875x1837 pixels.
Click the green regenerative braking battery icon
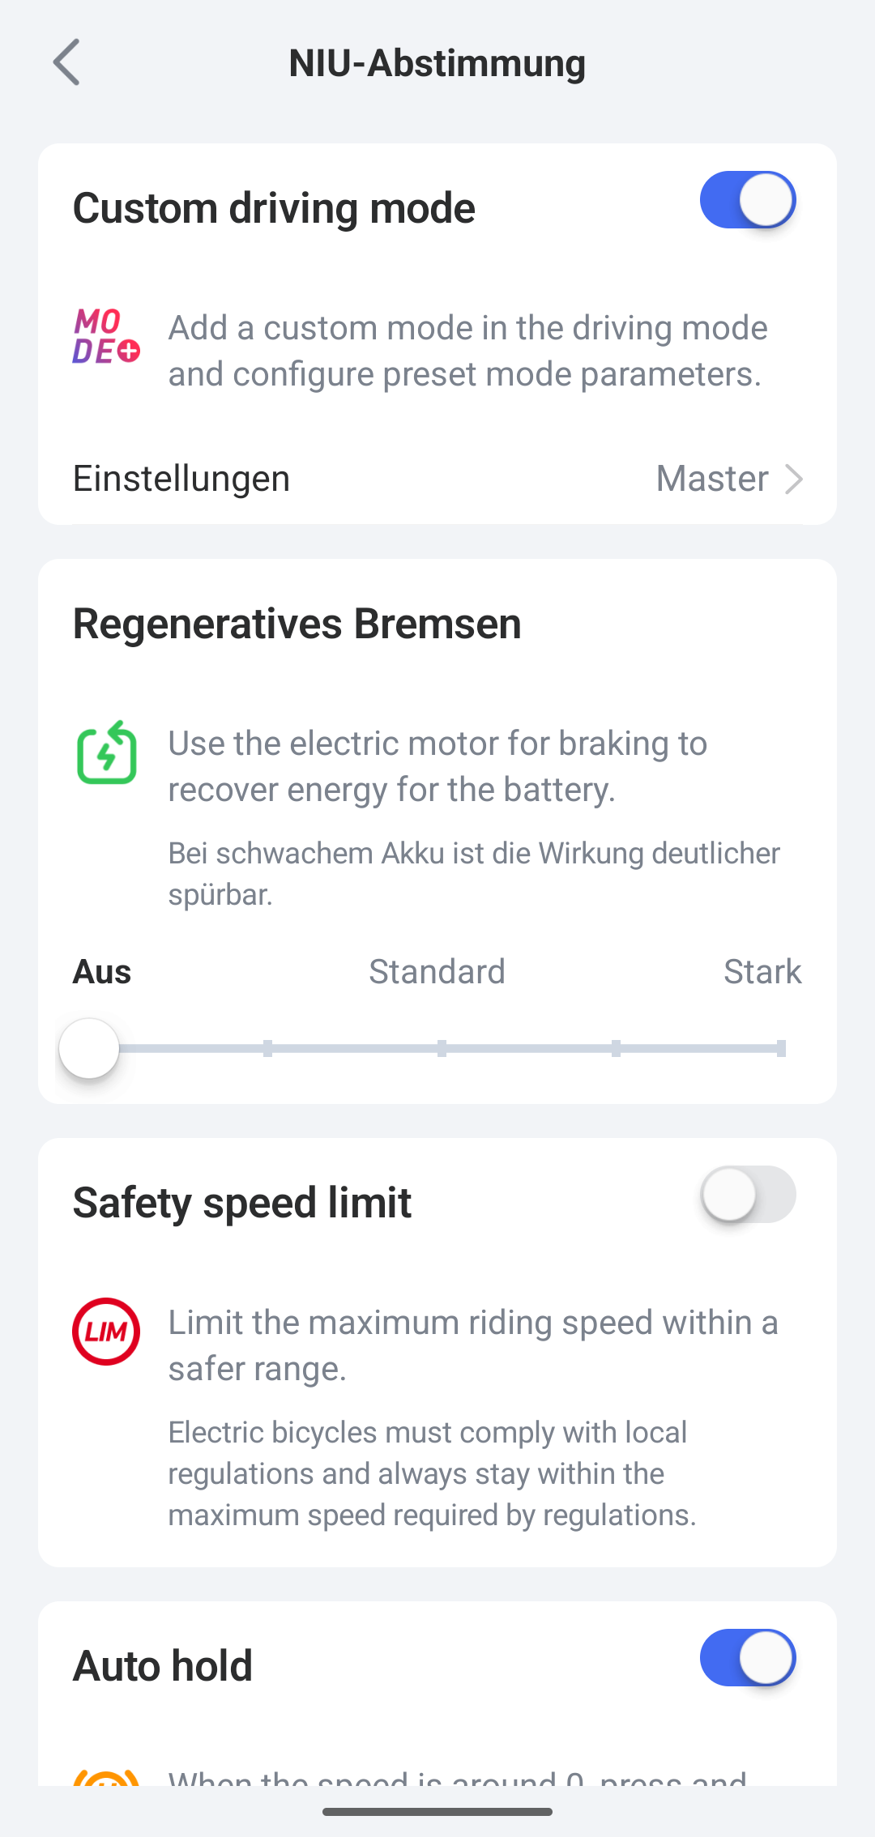tap(106, 752)
